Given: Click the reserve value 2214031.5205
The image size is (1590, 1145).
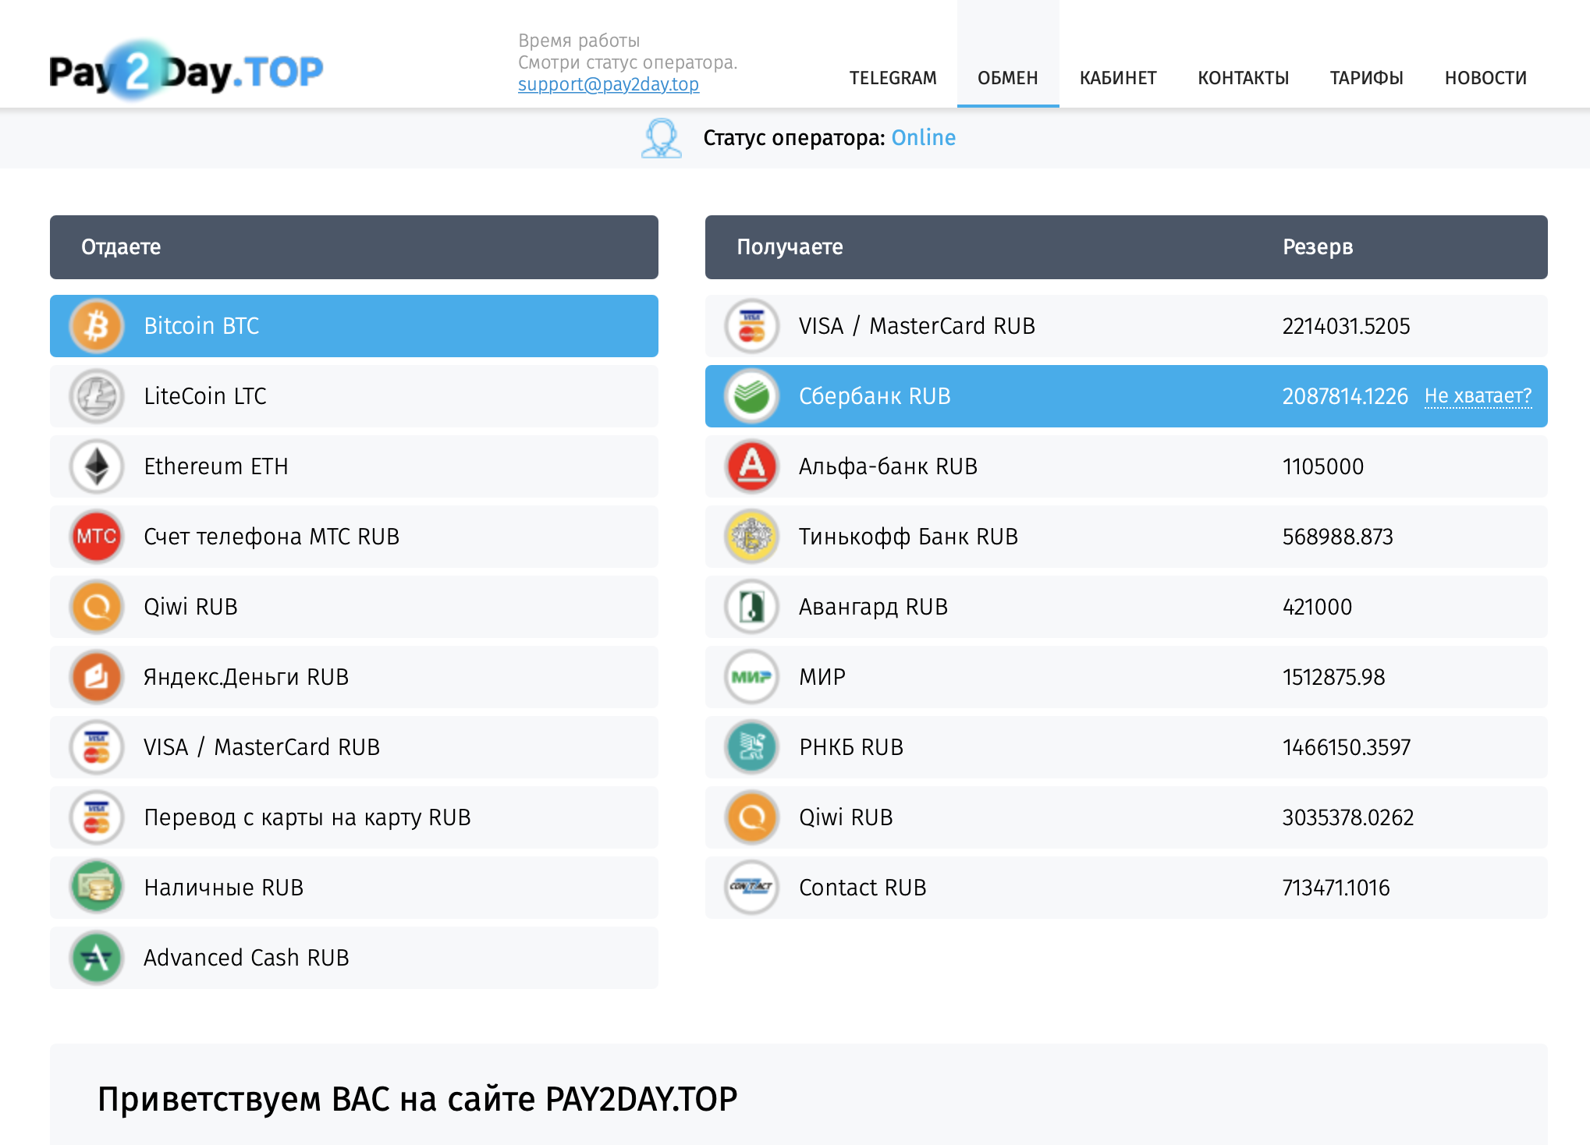Looking at the screenshot, I should pyautogui.click(x=1347, y=326).
